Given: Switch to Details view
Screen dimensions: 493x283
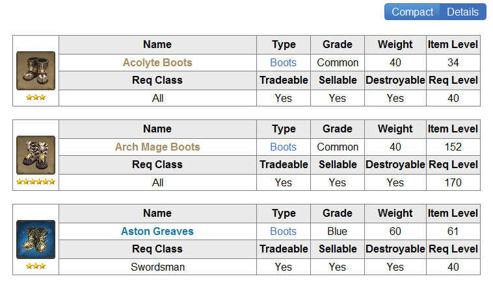Looking at the screenshot, I should tap(462, 12).
